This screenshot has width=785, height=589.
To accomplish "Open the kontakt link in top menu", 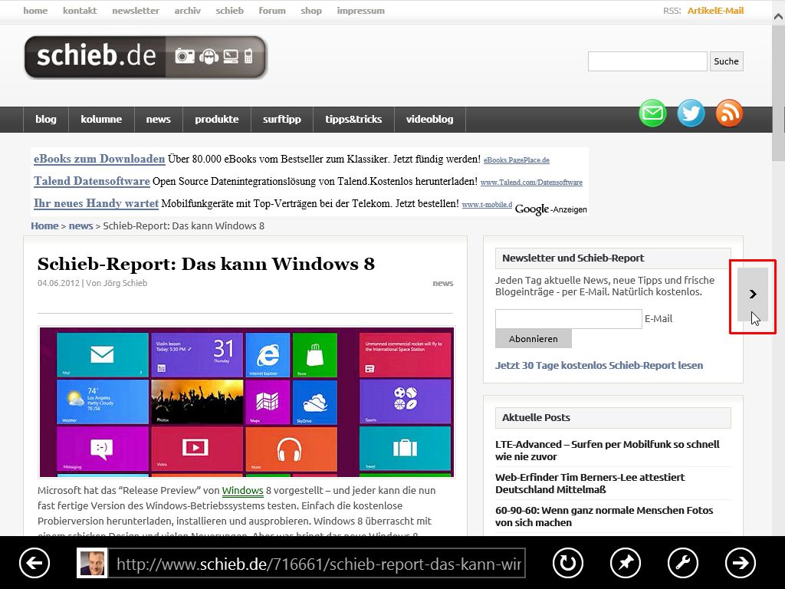I will pos(80,11).
